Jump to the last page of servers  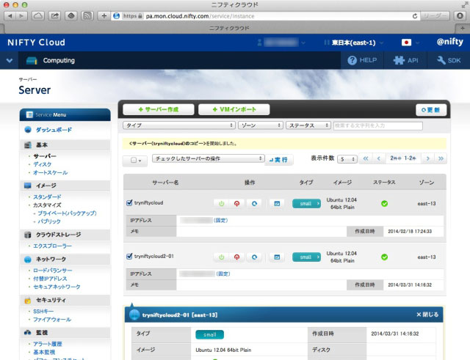click(441, 158)
